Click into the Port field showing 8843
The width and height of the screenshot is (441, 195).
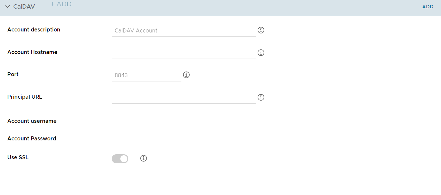coord(147,75)
